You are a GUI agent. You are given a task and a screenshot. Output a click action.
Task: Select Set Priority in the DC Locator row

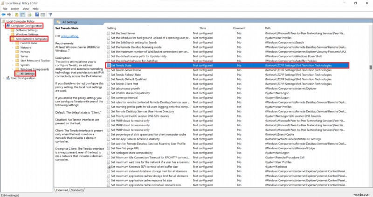coord(227,116)
